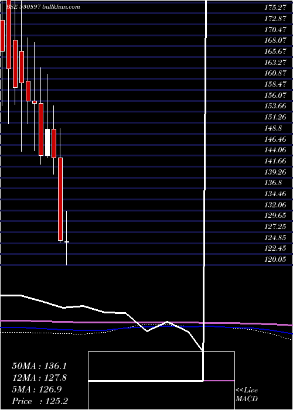Click the 134.46 axis label
The height and width of the screenshot is (410, 293).
[275, 194]
